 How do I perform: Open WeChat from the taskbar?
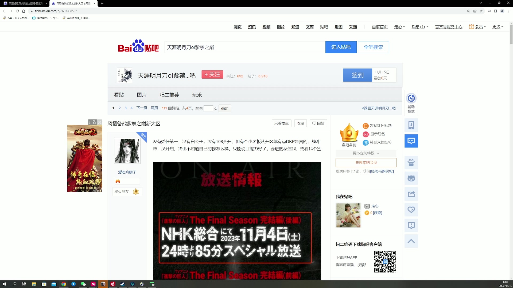coord(83,284)
